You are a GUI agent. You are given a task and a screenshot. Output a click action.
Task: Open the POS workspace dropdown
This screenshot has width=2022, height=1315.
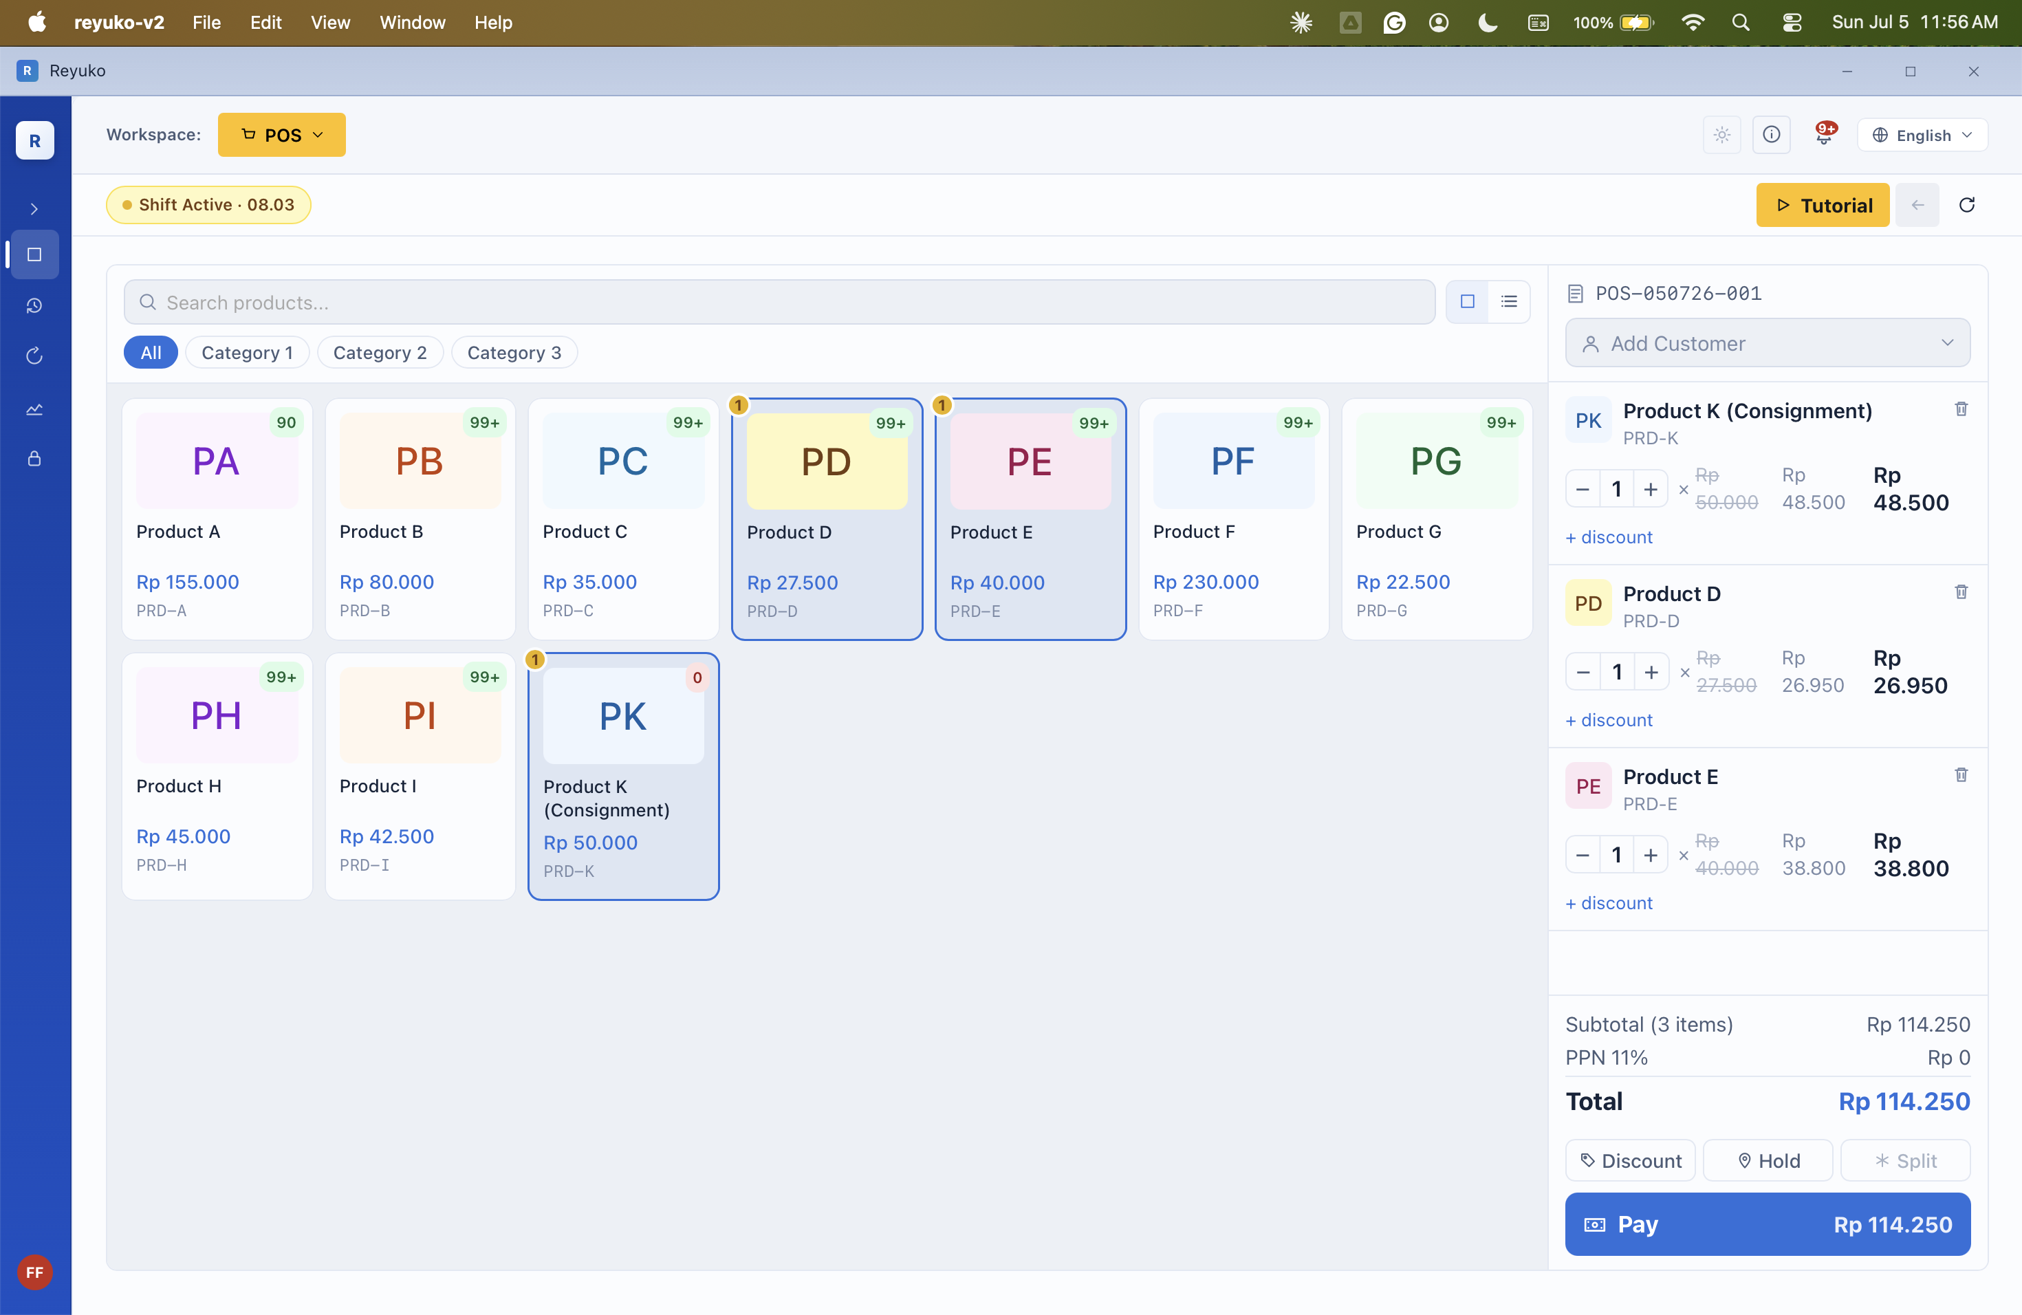pyautogui.click(x=282, y=135)
